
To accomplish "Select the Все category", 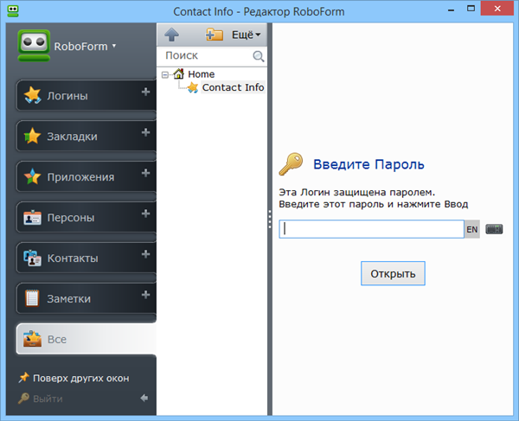I will tap(86, 339).
